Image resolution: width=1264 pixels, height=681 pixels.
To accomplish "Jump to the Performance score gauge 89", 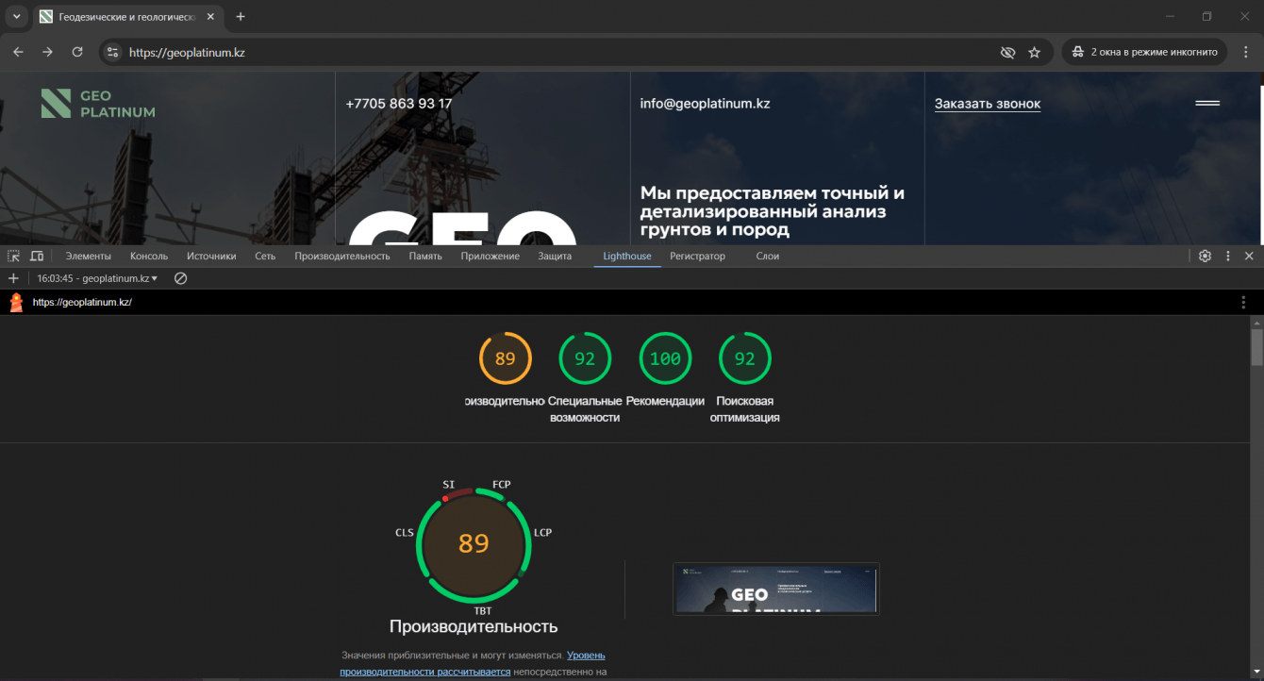I will [x=506, y=358].
